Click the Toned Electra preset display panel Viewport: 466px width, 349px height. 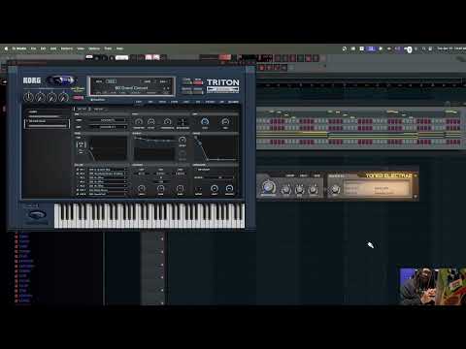[378, 188]
